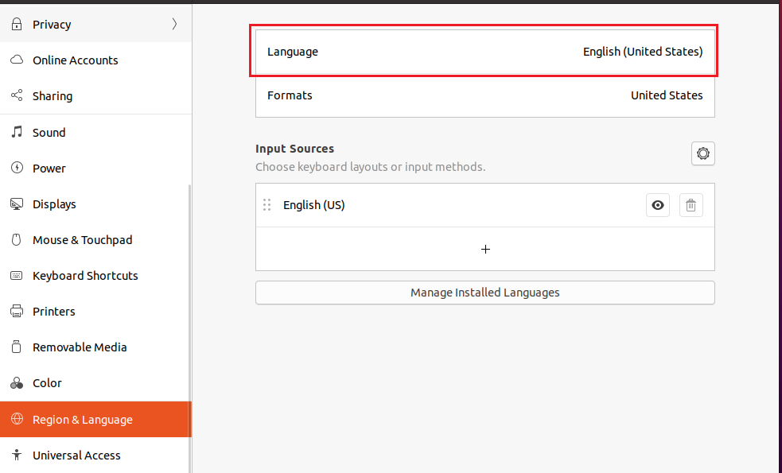Click the Power icon in sidebar
This screenshot has height=473, width=782.
16,169
